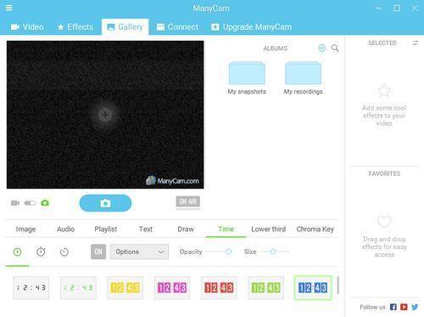Screen dimensions: 424x317
Task: Search albums with magnifier icon
Action: [335, 48]
